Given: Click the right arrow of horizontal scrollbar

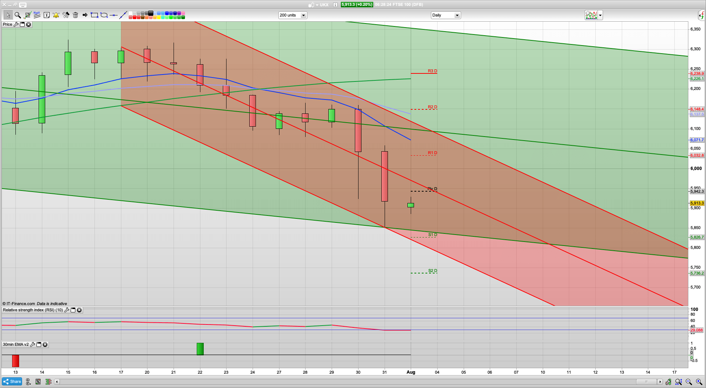Looking at the screenshot, I should click(660, 382).
